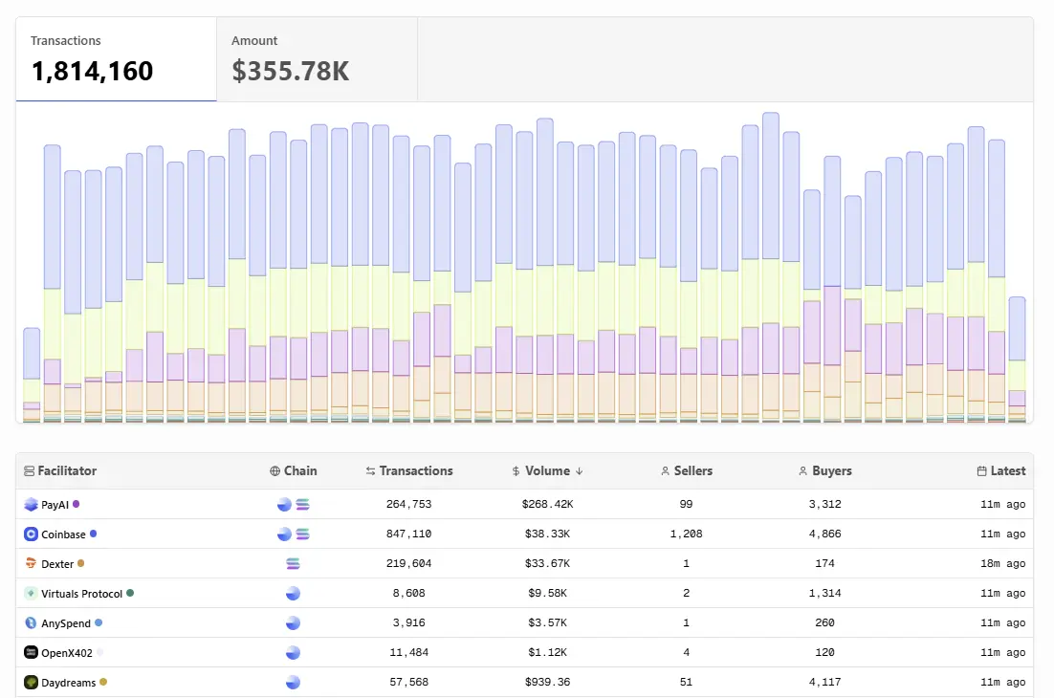This screenshot has height=698, width=1054.
Task: Select the Transactions tab
Action: pyautogui.click(x=116, y=59)
